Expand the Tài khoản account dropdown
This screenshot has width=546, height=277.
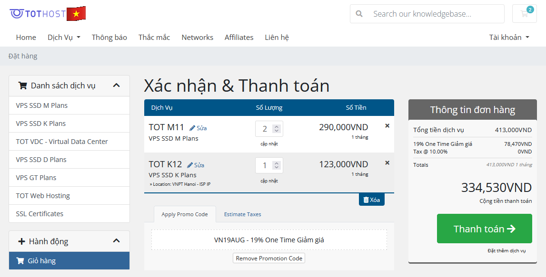click(509, 37)
